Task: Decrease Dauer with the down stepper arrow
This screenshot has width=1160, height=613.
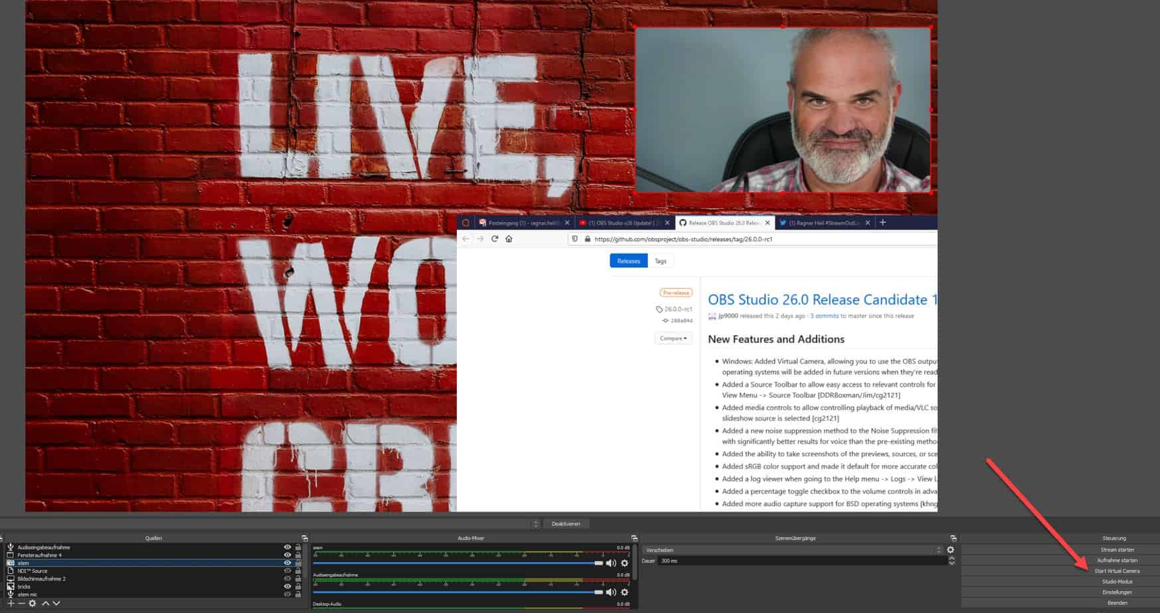Action: (x=952, y=563)
